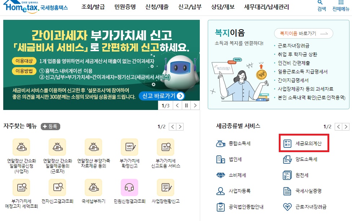Click the 공익법인종합안내 clipboard icon
Image resolution: width=352 pixels, height=221 pixels.
[220, 207]
